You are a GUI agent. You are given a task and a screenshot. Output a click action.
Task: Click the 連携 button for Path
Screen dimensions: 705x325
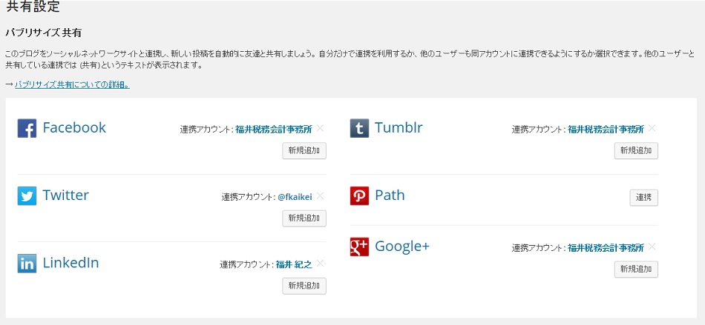pyautogui.click(x=643, y=198)
